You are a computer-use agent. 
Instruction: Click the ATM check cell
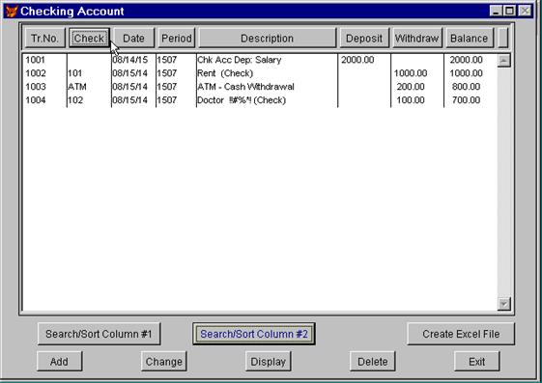point(77,87)
